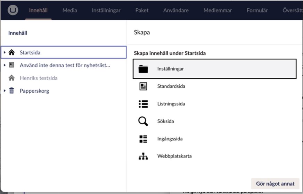Switch to the Medlemmar section
This screenshot has height=194, width=303.
218,10
